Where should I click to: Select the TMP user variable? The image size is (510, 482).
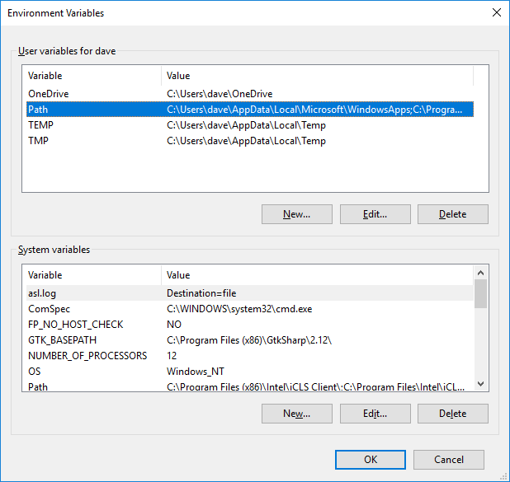pyautogui.click(x=250, y=141)
